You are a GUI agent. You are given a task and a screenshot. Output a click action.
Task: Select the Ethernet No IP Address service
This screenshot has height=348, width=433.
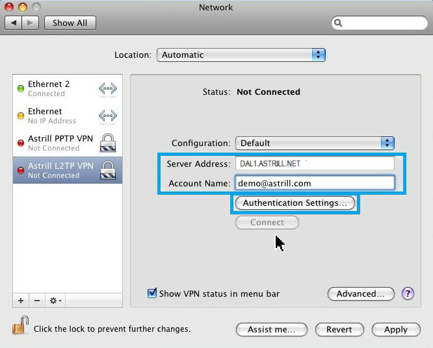point(68,116)
